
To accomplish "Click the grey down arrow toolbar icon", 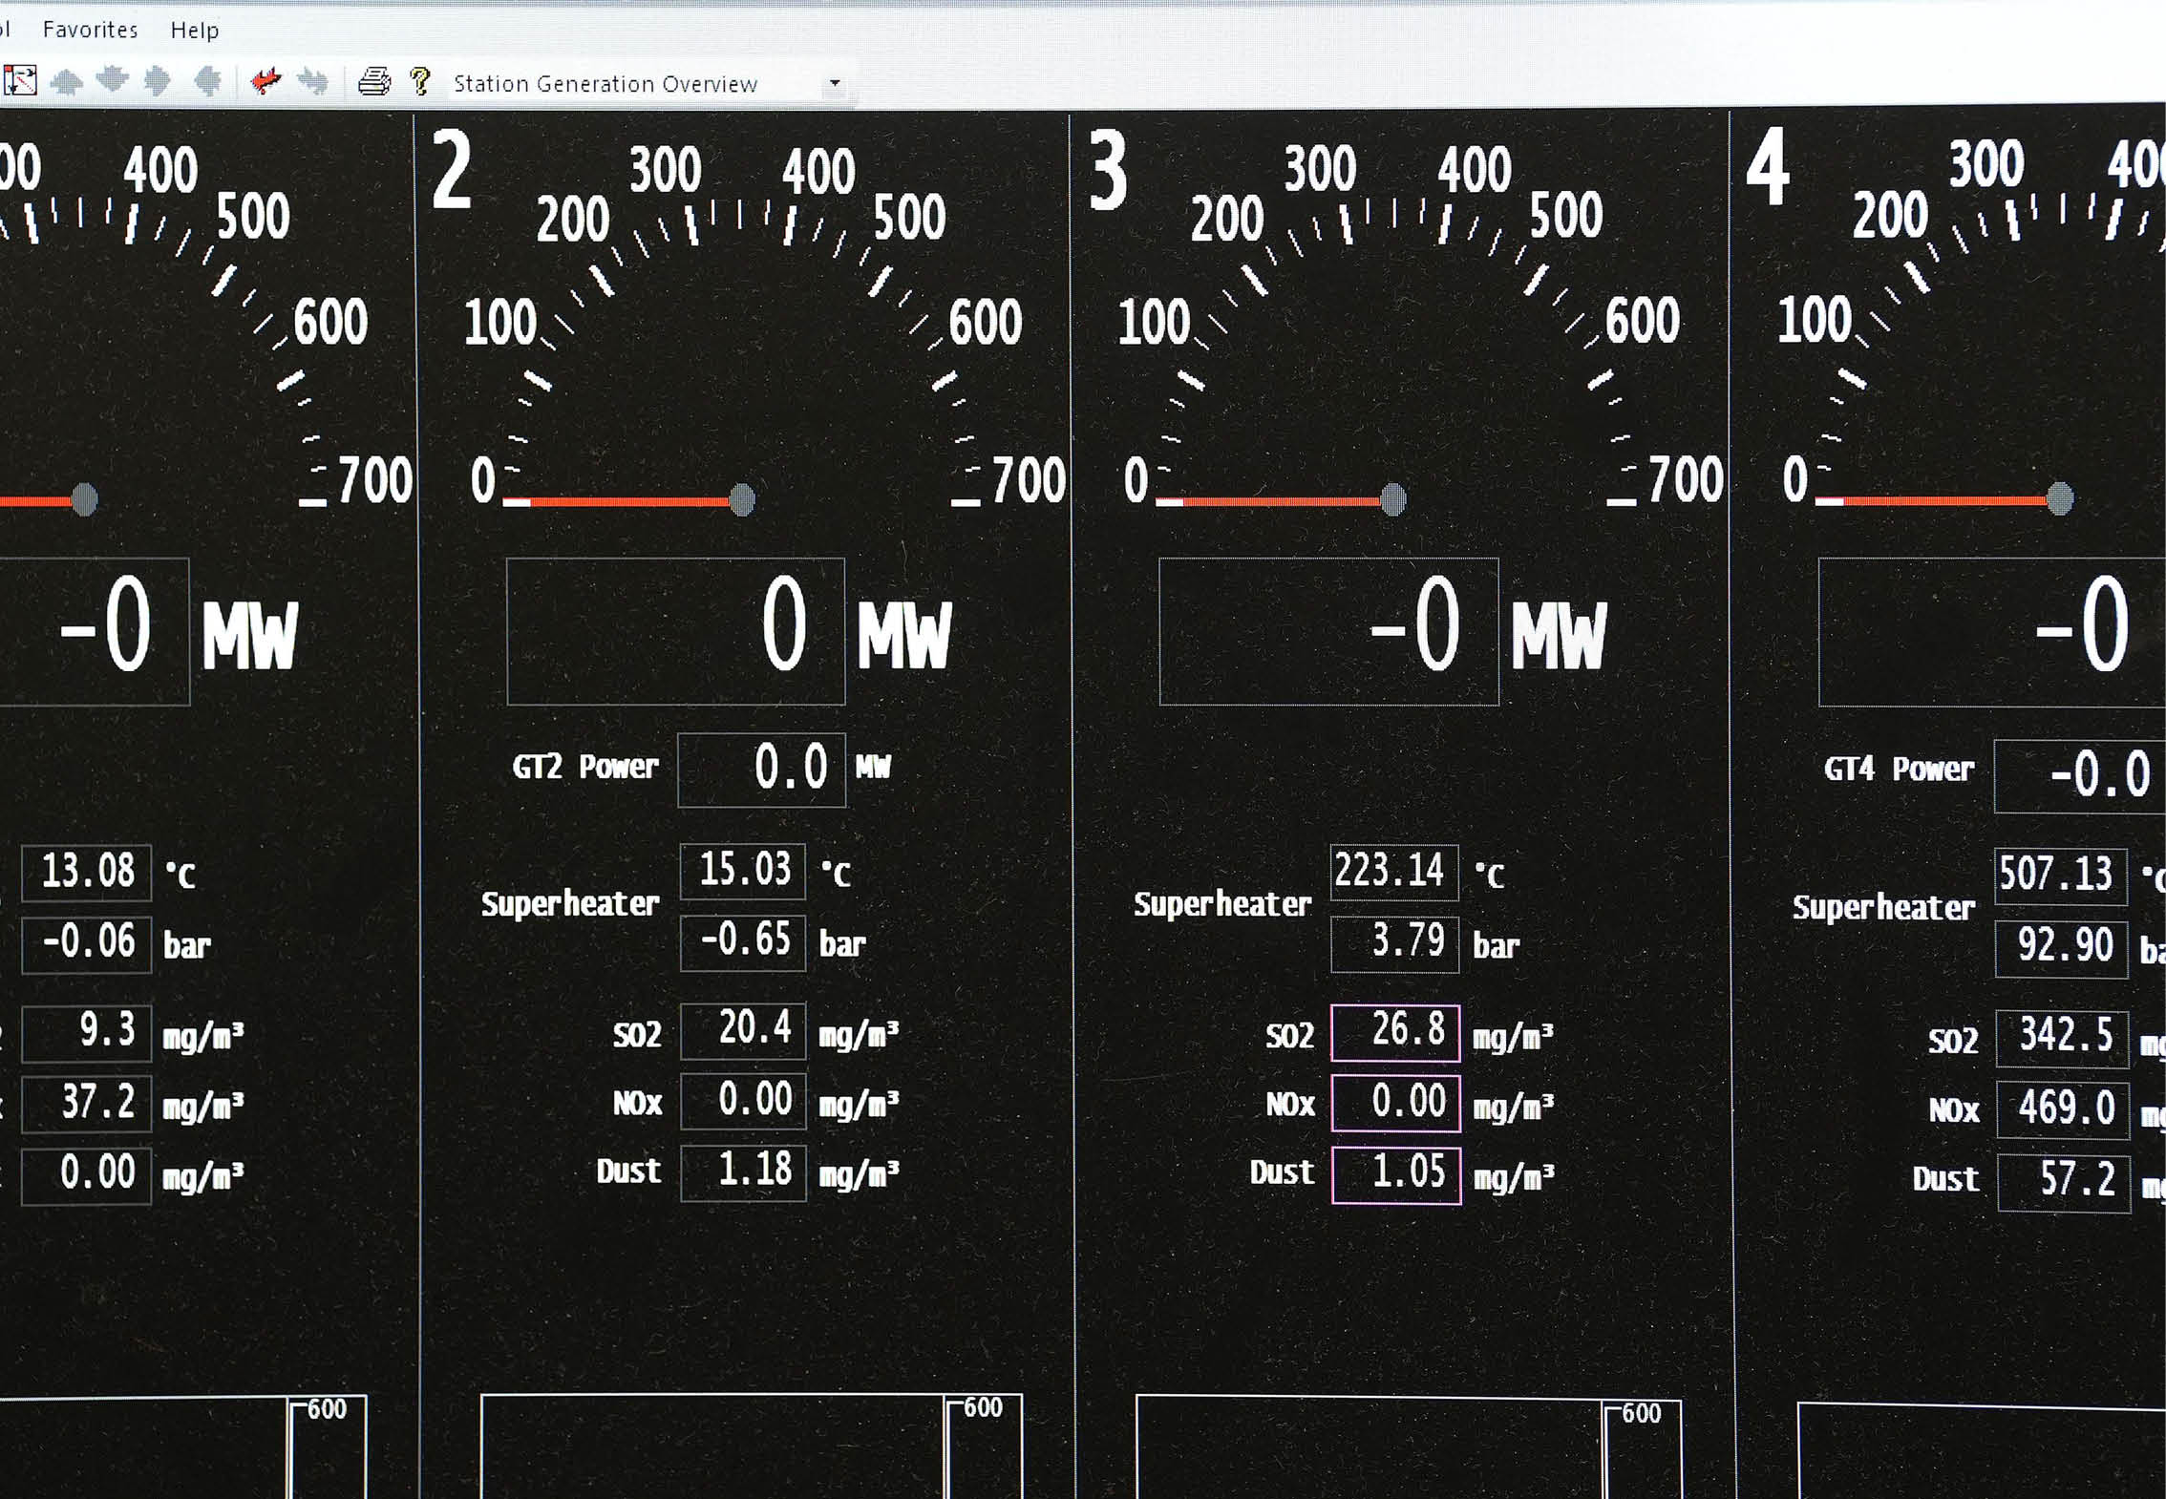I will click(113, 80).
